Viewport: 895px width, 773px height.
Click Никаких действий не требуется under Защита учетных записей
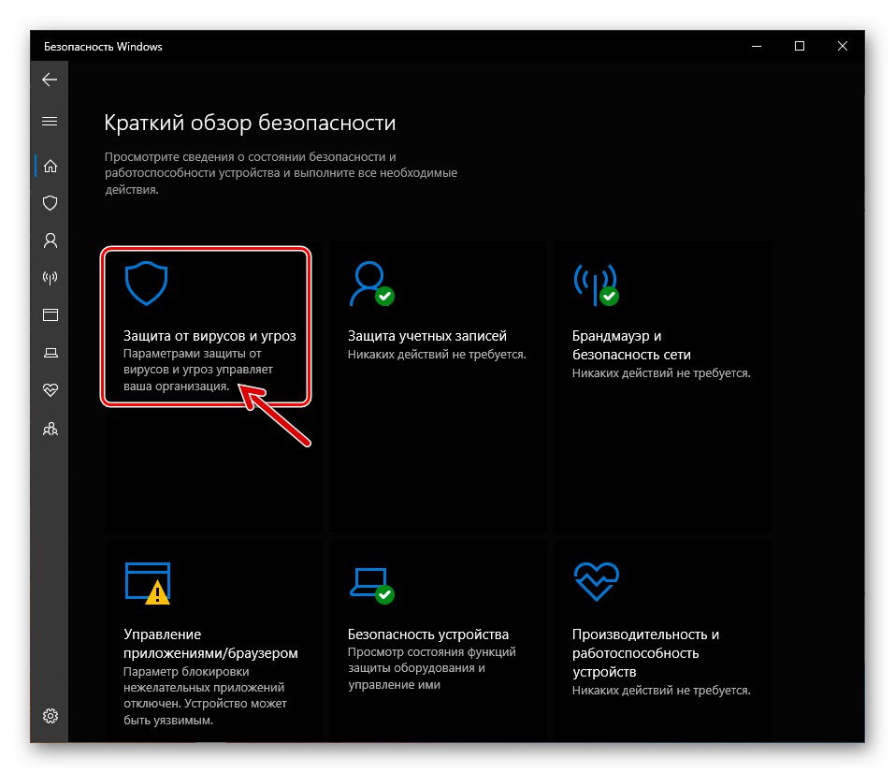coord(437,355)
